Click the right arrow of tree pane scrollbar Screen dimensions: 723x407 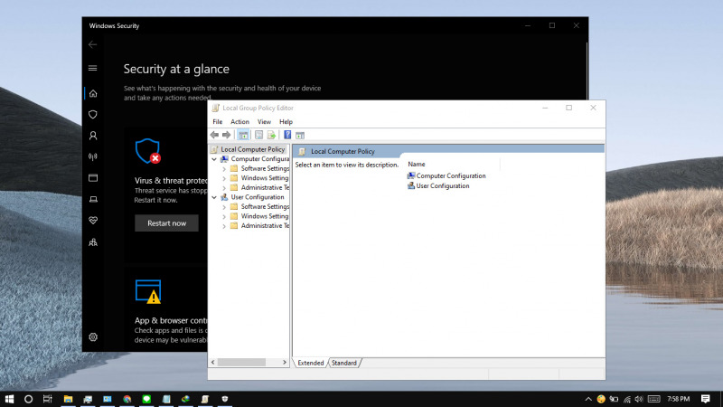tap(285, 363)
